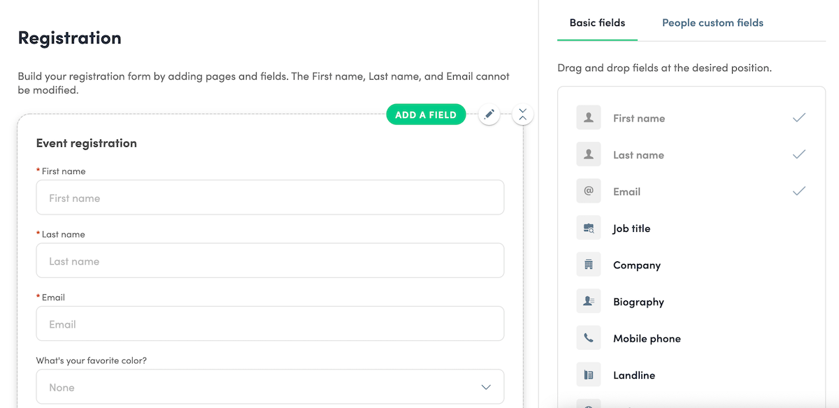839x408 pixels.
Task: Click the ADD A FIELD button
Action: (426, 115)
